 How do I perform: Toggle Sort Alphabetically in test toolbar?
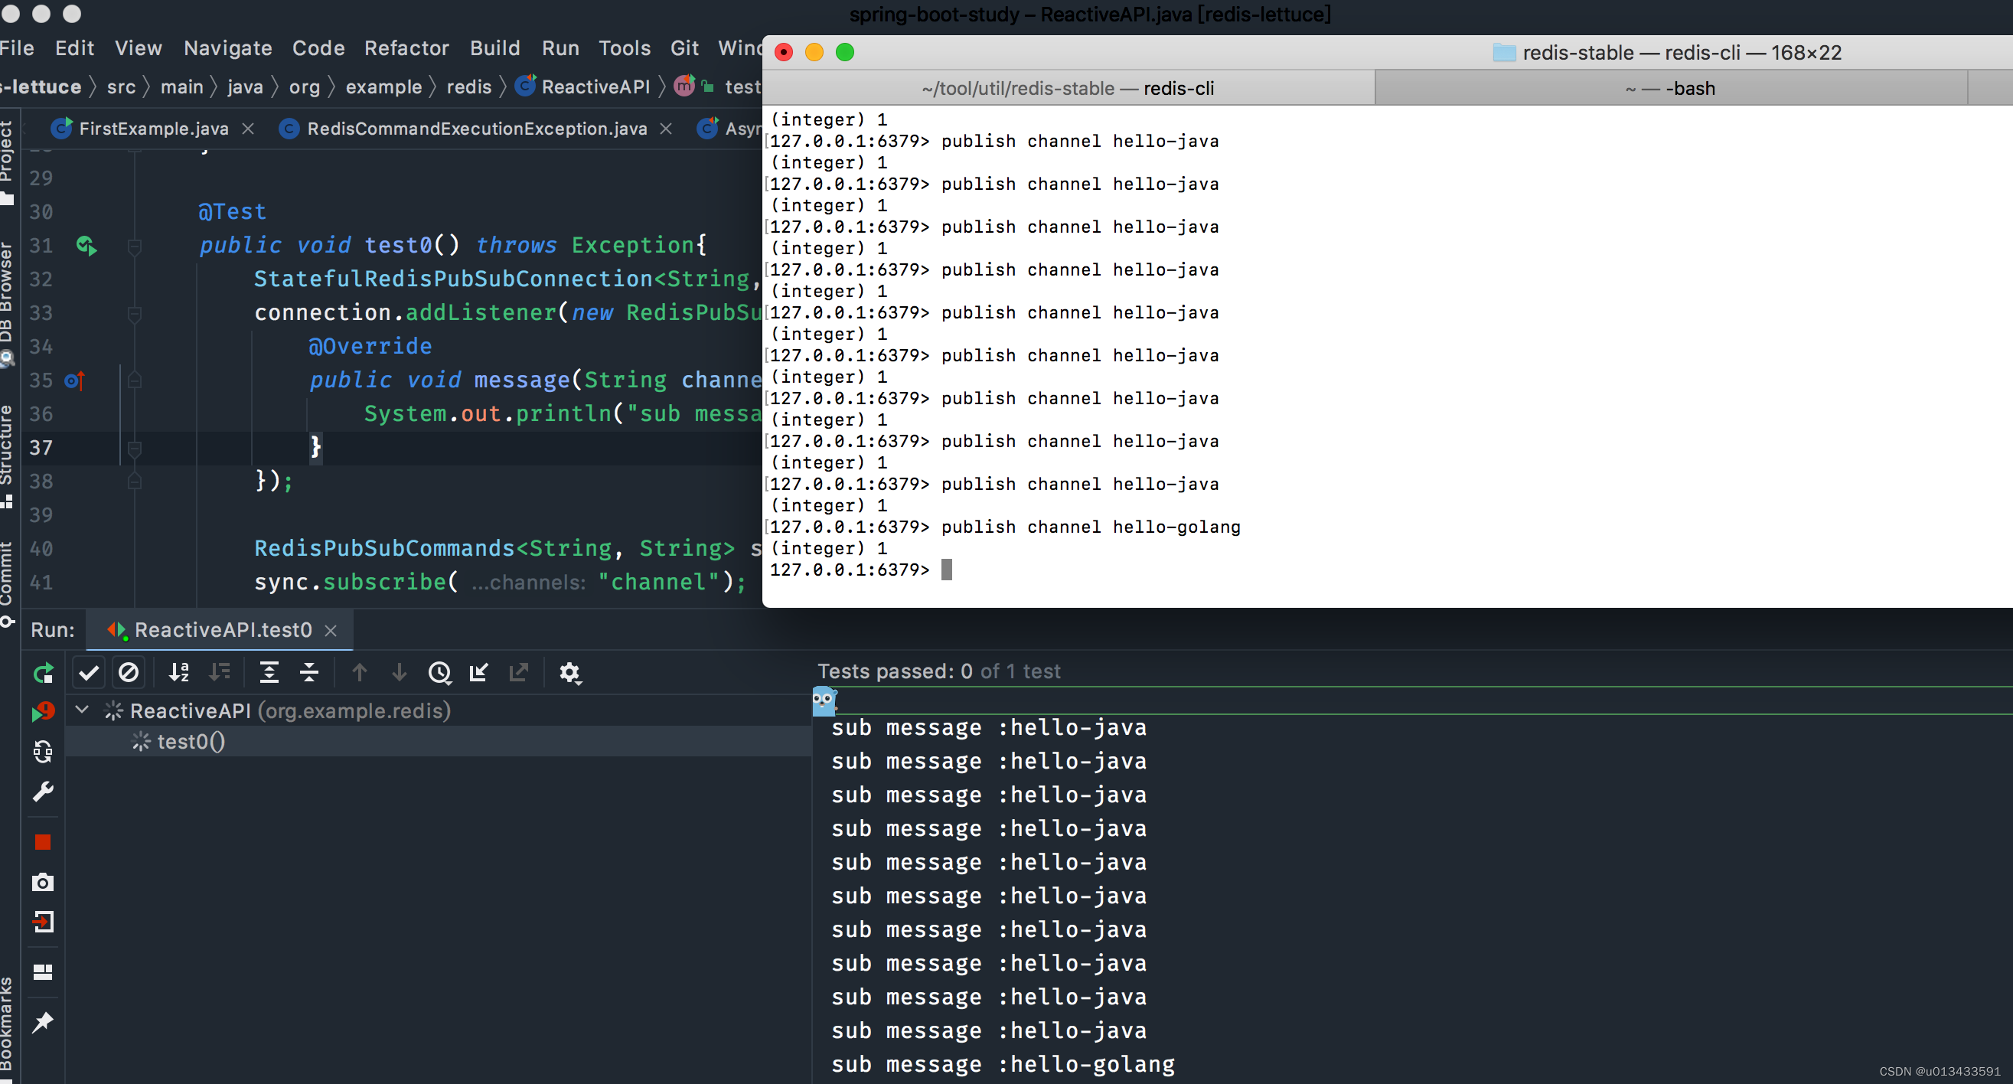pyautogui.click(x=179, y=672)
